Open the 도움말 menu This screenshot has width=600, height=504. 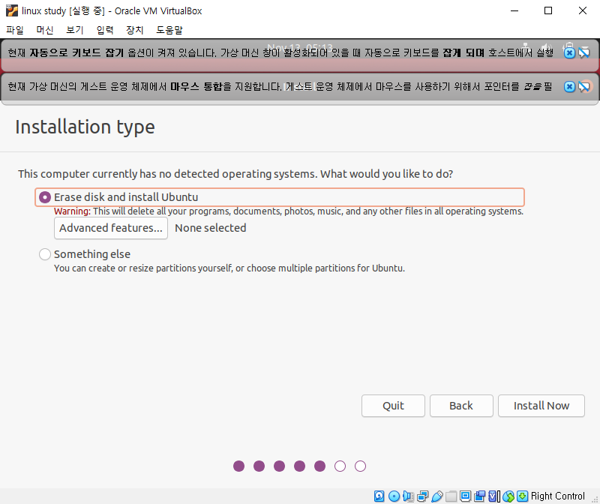(x=169, y=30)
